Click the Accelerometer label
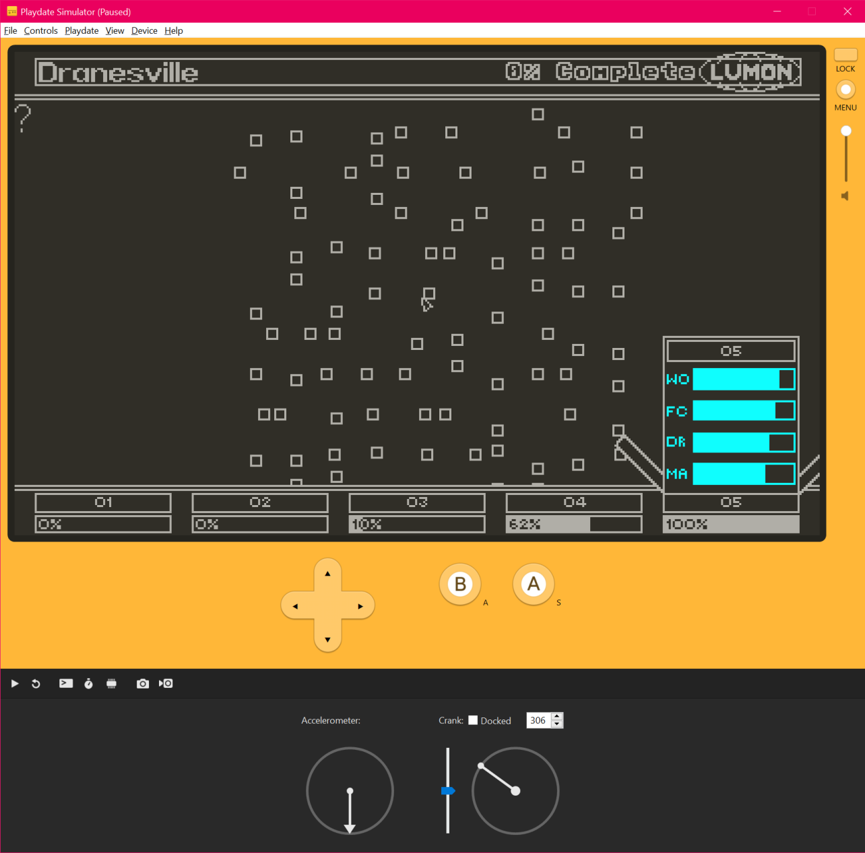Viewport: 865px width, 853px height. (331, 720)
